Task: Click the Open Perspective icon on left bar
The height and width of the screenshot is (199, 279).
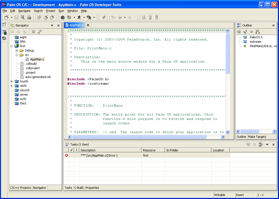Action: coord(4,24)
